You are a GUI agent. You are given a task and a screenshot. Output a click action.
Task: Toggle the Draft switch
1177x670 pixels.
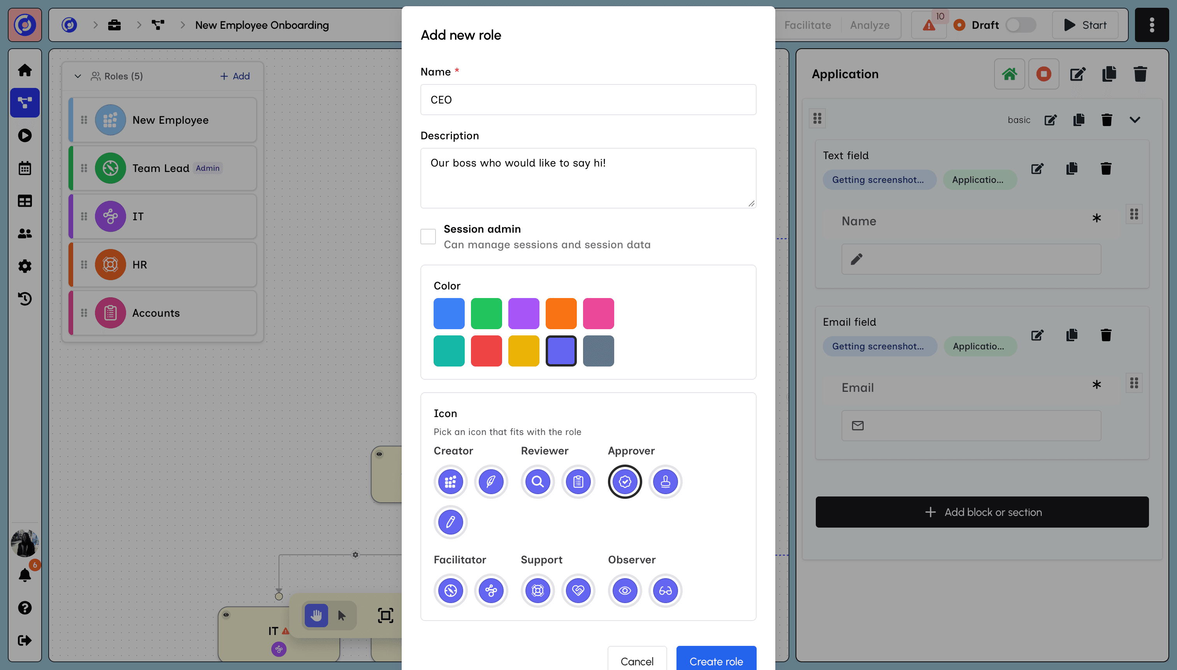(x=1020, y=25)
